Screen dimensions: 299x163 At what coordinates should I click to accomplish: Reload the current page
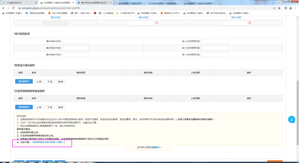pos(13,8)
